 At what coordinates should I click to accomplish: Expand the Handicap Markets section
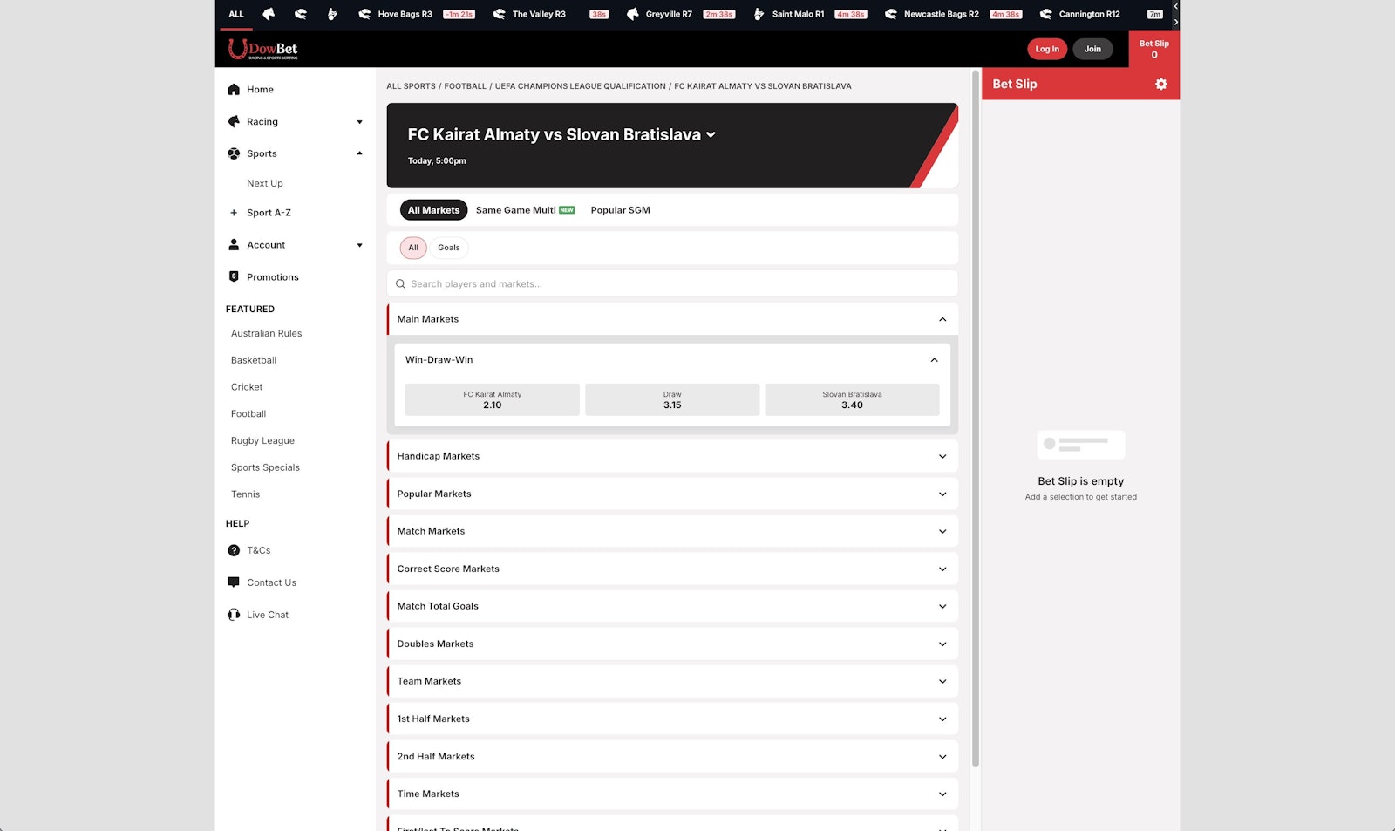671,456
